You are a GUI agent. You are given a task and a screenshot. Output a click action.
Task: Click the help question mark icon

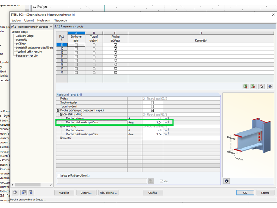(x=15, y=192)
